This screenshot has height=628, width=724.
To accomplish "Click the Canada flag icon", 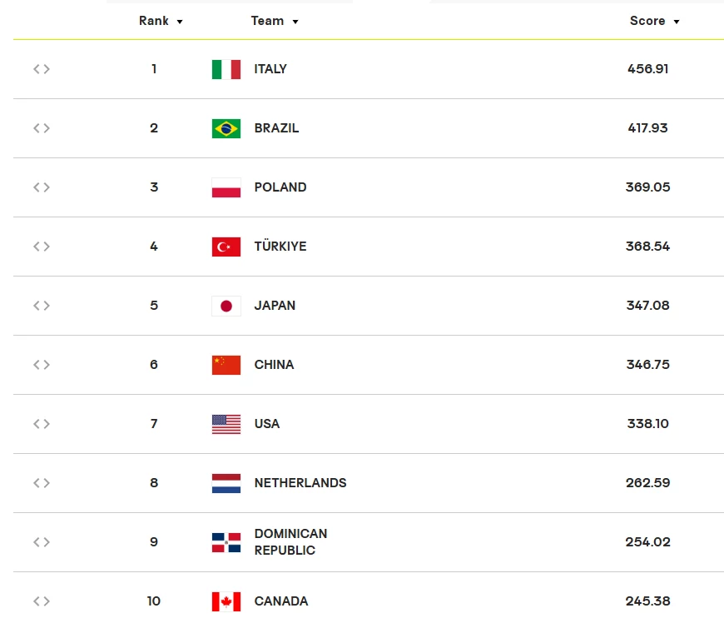I will tap(226, 601).
